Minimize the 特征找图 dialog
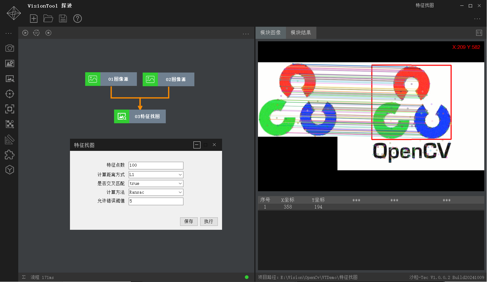The height and width of the screenshot is (282, 487). pyautogui.click(x=197, y=145)
